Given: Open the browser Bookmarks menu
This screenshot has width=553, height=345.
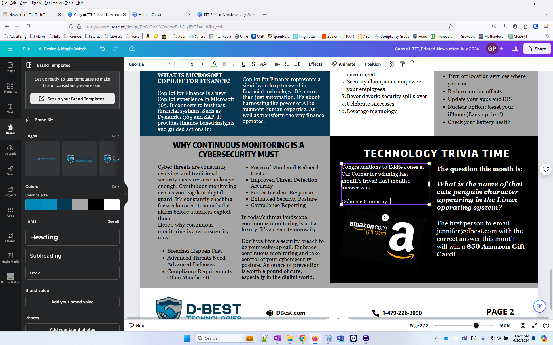Looking at the screenshot, I should [53, 3].
